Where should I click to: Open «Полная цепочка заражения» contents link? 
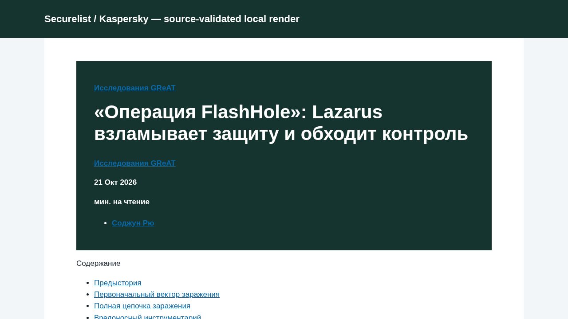point(142,306)
